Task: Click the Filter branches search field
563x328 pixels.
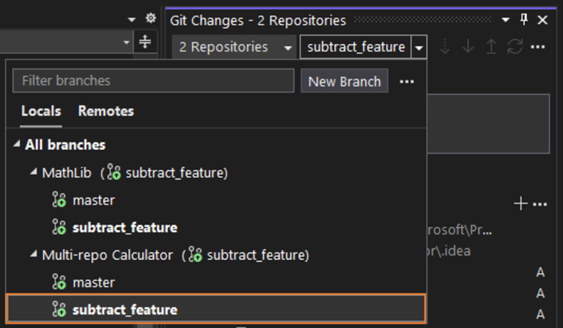Action: click(152, 81)
